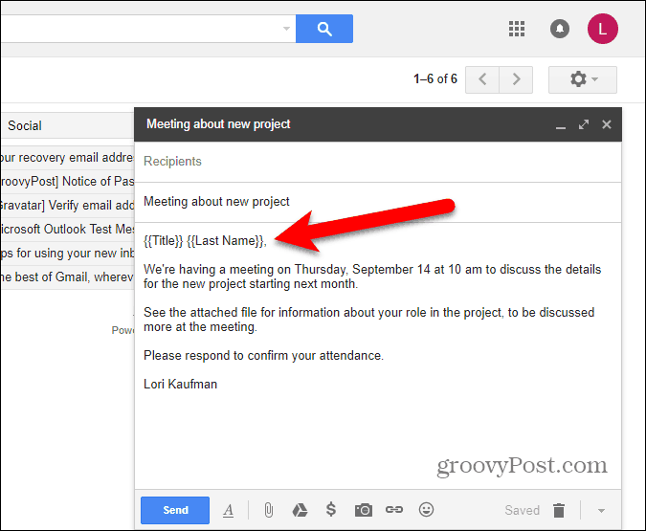The image size is (646, 531).
Task: Click the 'Lori Kaufman' signature text
Action: click(181, 385)
